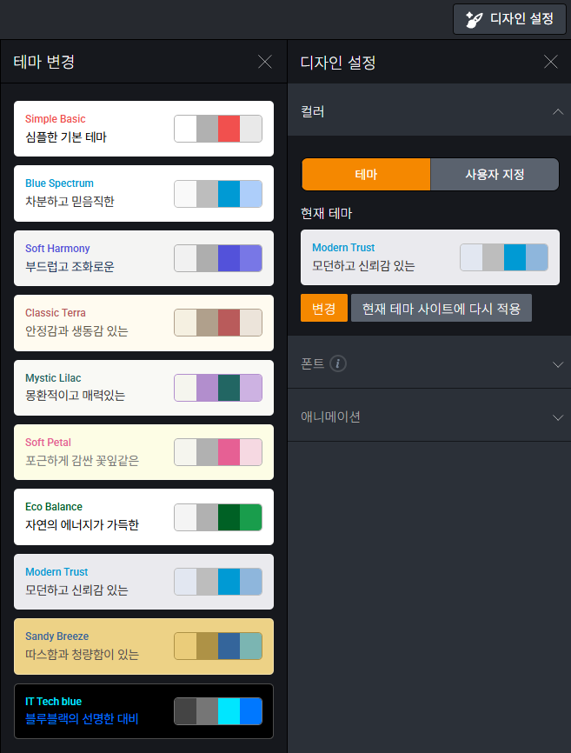Collapse the 컬러 section
This screenshot has width=571, height=753.
(557, 112)
